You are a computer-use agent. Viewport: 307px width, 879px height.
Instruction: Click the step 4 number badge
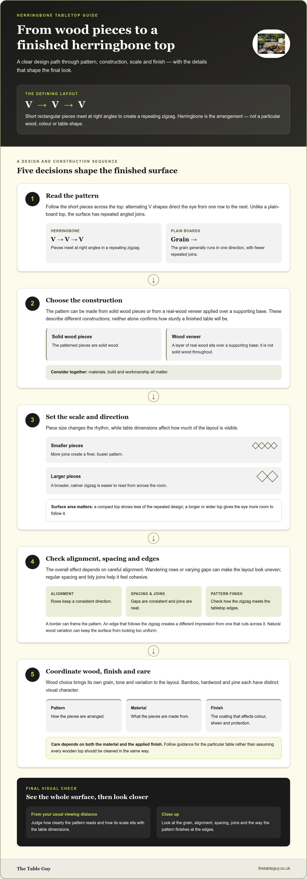coord(32,562)
